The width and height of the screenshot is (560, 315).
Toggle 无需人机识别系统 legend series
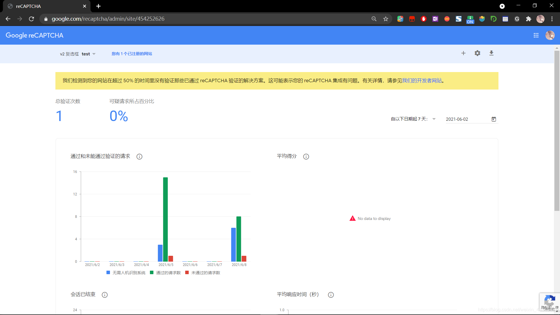point(126,273)
